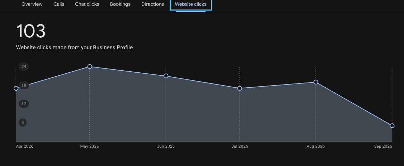The width and height of the screenshot is (404, 166).
Task: Click the Aug 2026 axis label
Action: click(x=316, y=146)
